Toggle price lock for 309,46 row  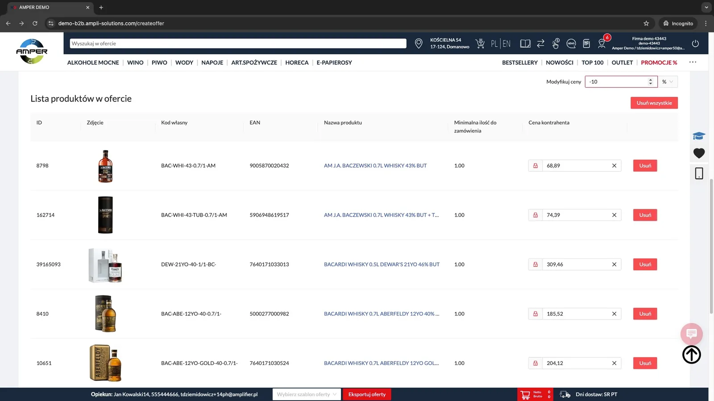[x=535, y=265]
